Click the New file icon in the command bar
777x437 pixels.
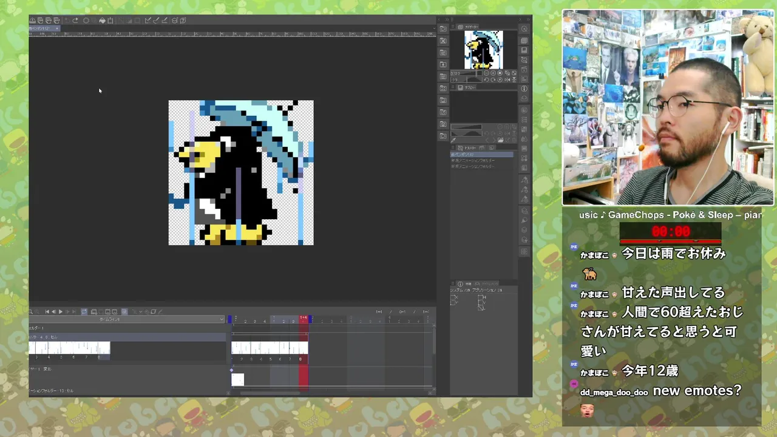coord(41,21)
